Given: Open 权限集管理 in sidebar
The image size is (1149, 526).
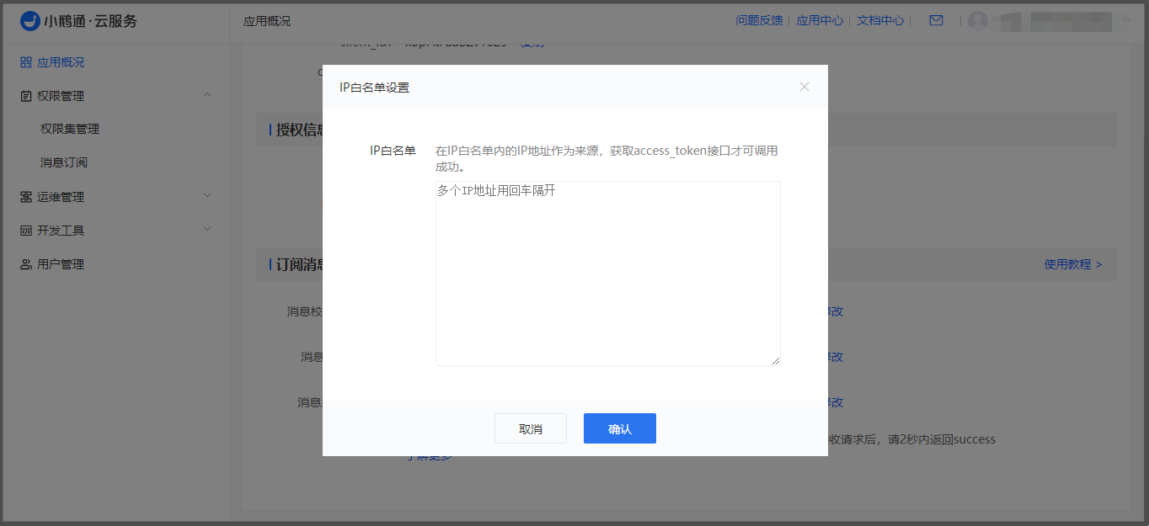Looking at the screenshot, I should pyautogui.click(x=70, y=129).
